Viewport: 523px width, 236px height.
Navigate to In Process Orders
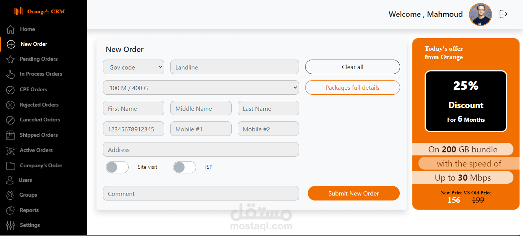(x=41, y=74)
